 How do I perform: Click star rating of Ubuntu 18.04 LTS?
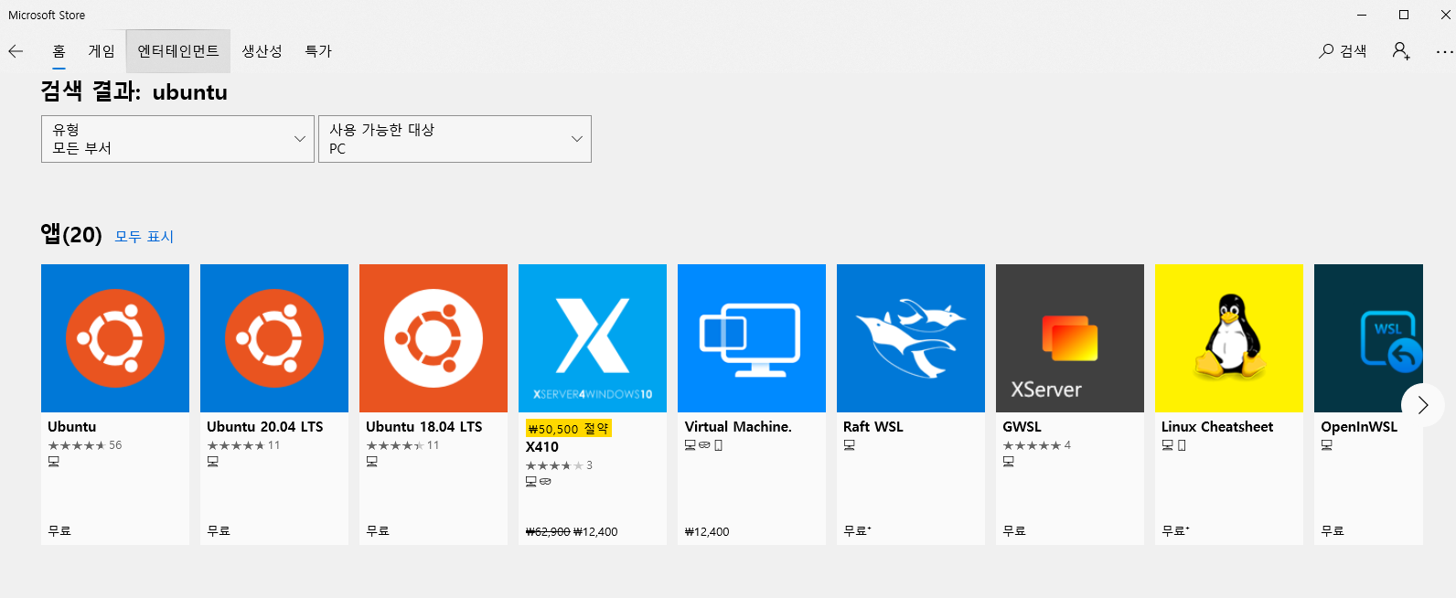(395, 445)
